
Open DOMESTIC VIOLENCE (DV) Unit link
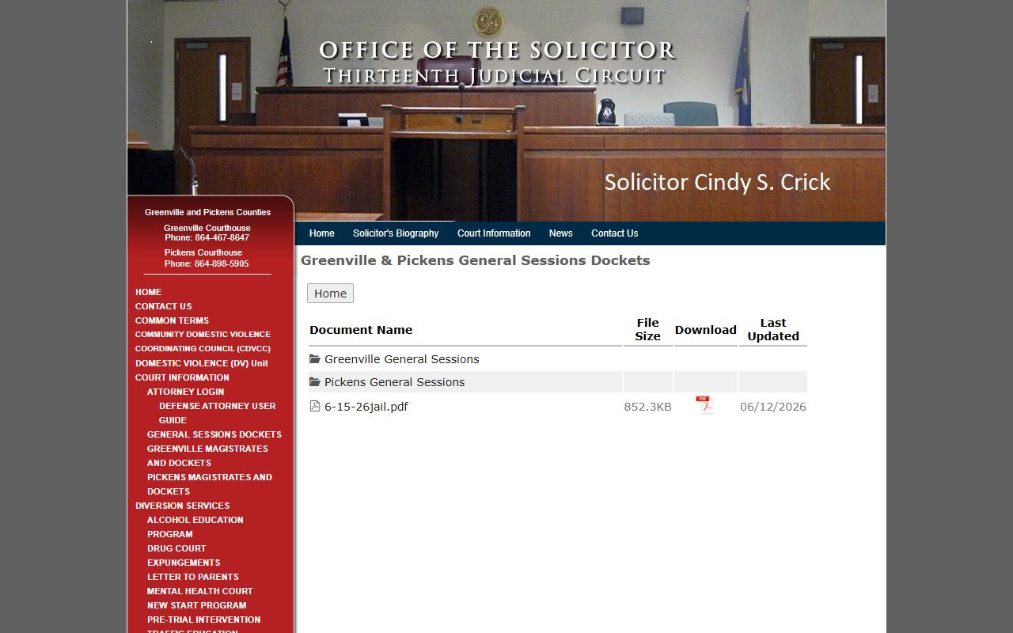pos(202,363)
